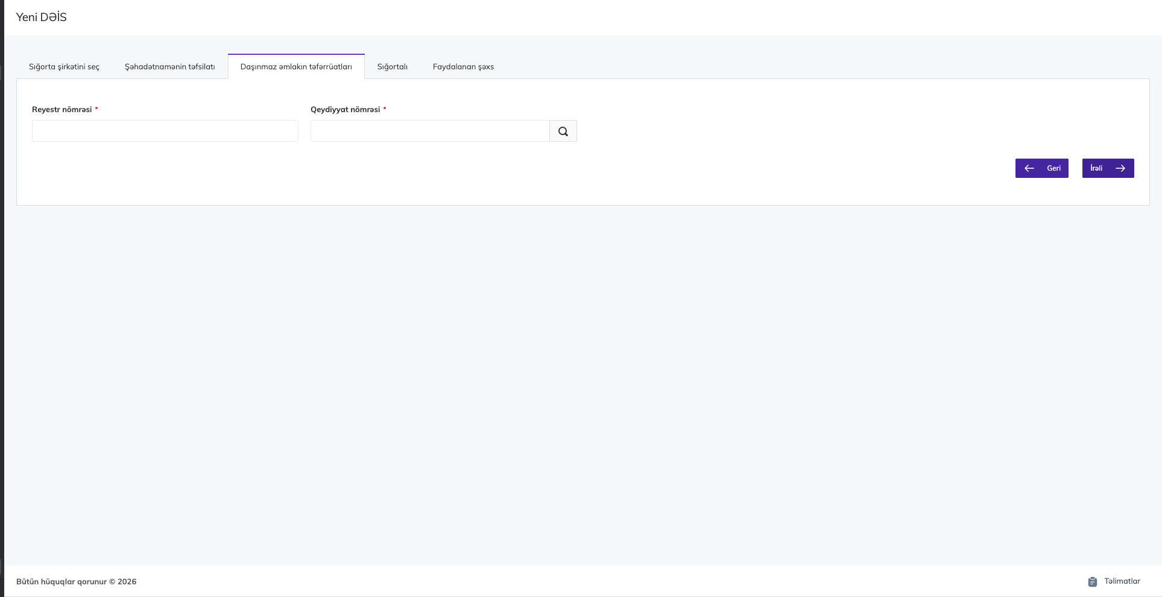
Task: Click the red asterisk after Qeydiyyat nömrəsi
Action: click(x=385, y=109)
